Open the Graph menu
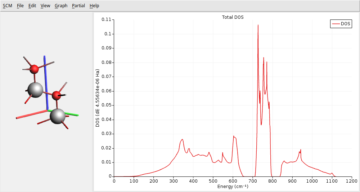 [x=61, y=6]
